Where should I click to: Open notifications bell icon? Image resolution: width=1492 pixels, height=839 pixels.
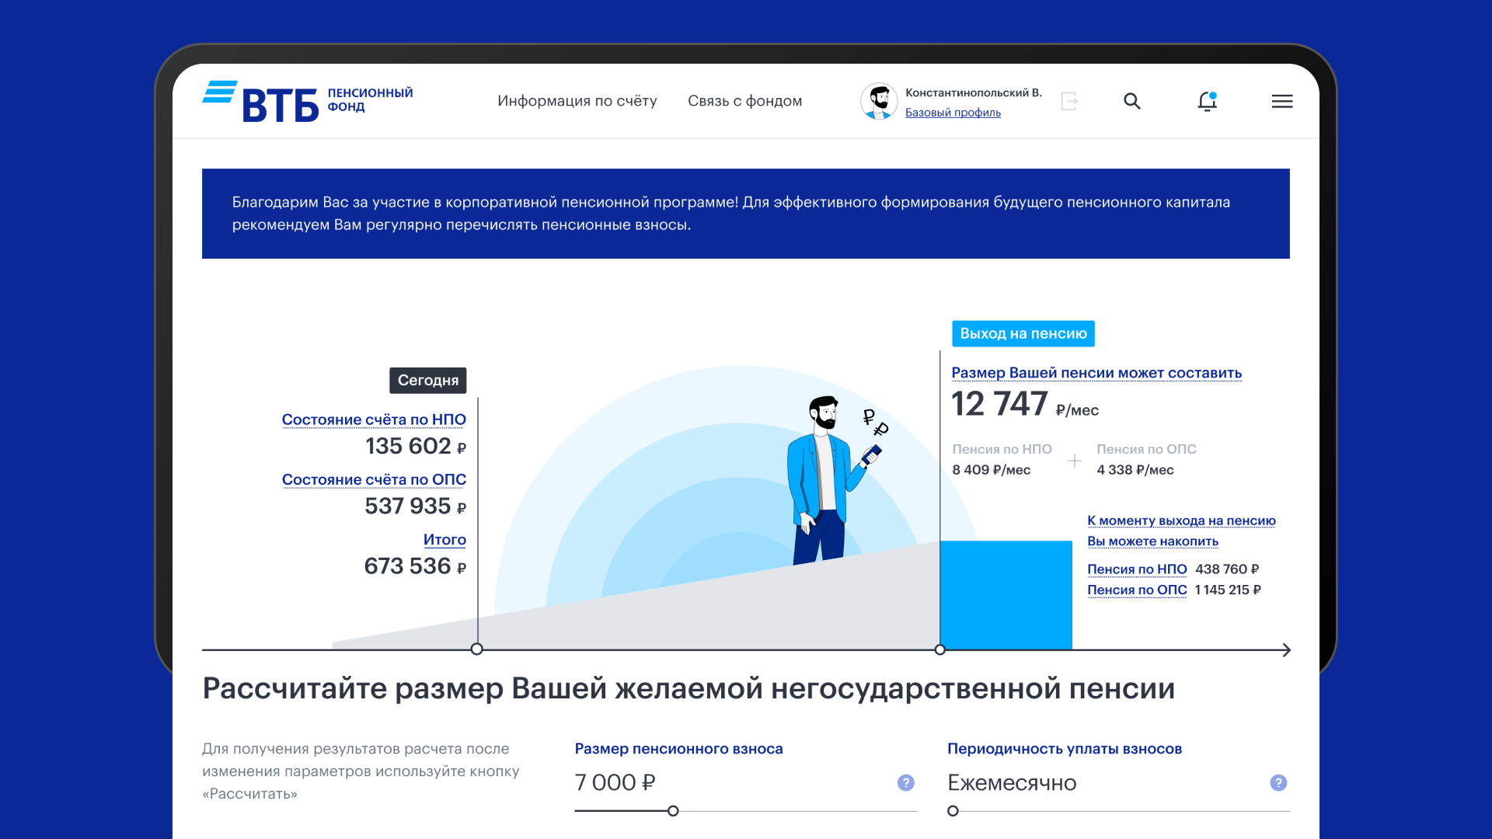[1207, 101]
